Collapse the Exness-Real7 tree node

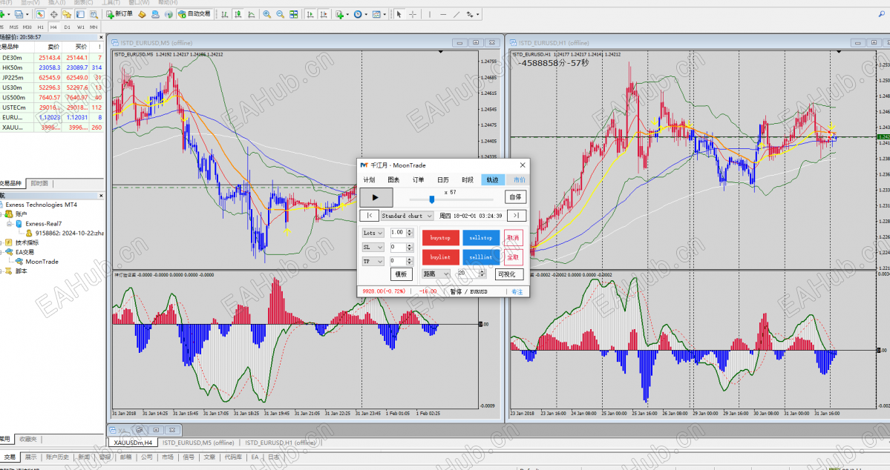[9, 224]
